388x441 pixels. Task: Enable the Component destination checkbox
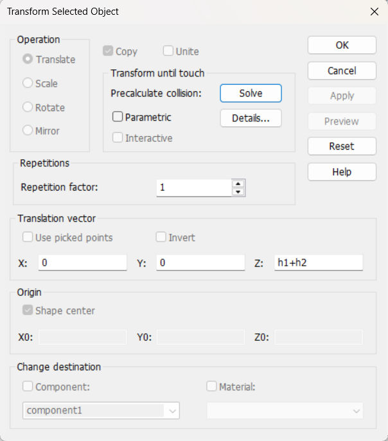pyautogui.click(x=28, y=386)
